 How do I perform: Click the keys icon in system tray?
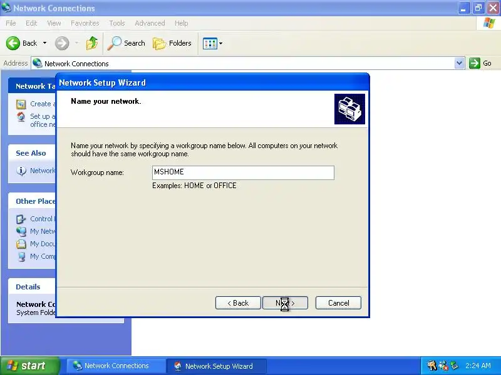(431, 366)
